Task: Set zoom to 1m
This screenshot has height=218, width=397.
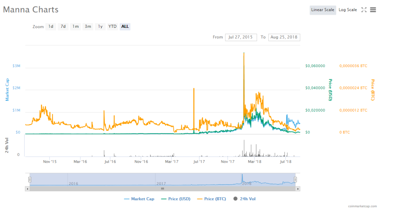Action: coord(76,26)
